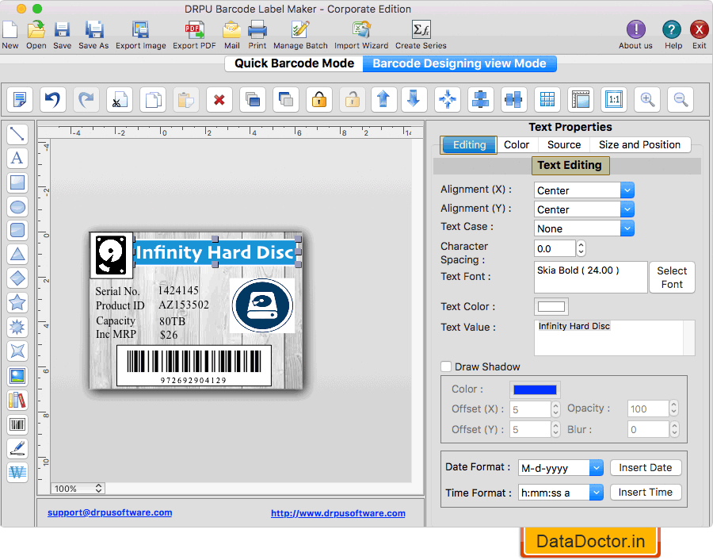
Task: Show the grid using the grid icon
Action: 547,99
